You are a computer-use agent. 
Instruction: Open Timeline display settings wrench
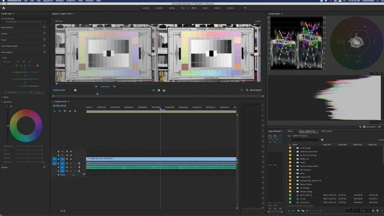[75, 111]
